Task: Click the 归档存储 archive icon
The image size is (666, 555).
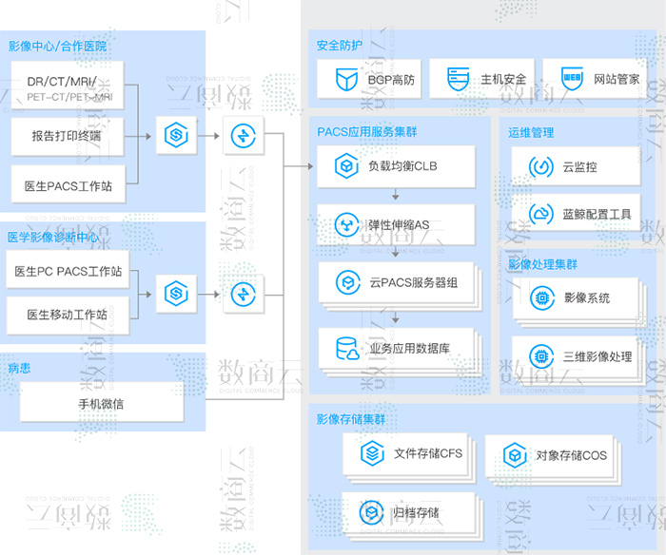Action: (372, 512)
